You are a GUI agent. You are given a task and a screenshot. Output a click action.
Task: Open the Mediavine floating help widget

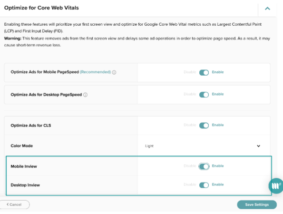point(276,185)
